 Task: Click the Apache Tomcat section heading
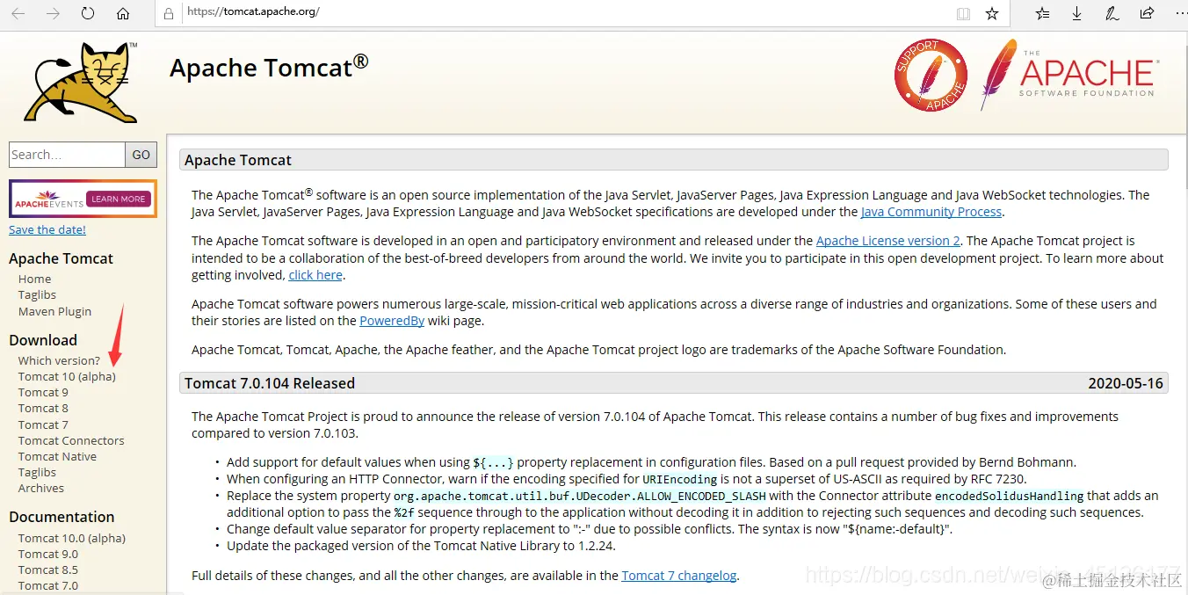[x=238, y=160]
